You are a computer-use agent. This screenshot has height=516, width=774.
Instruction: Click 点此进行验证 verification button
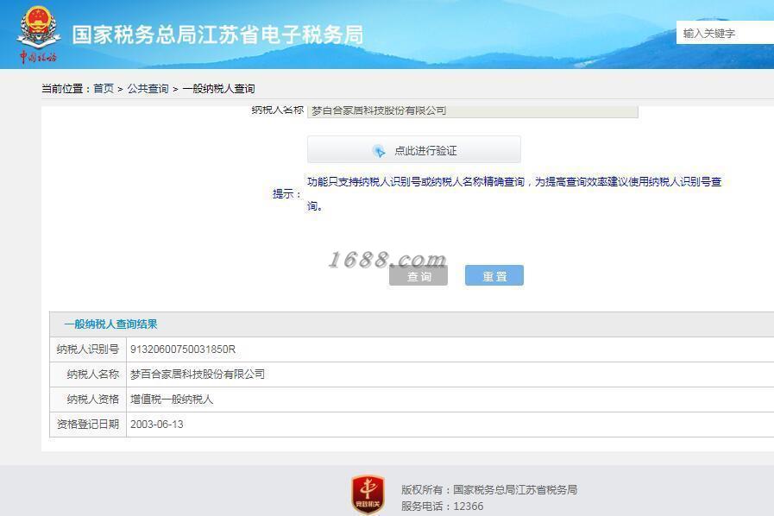point(413,149)
